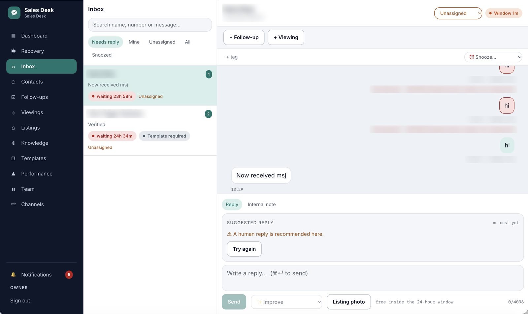Click the Window 1m status badge
528x314 pixels.
[504, 13]
